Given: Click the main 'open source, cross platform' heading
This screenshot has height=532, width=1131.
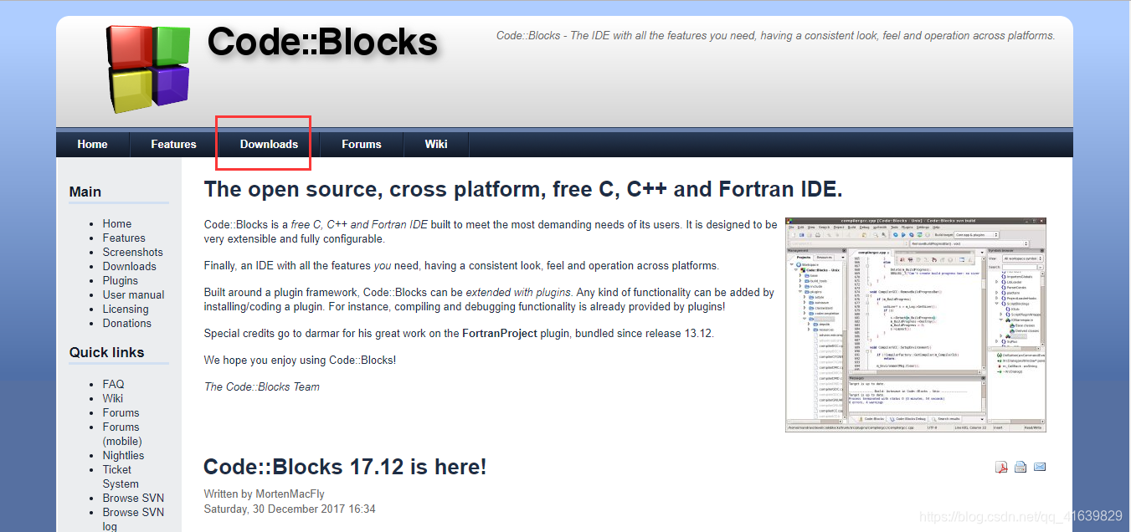Looking at the screenshot, I should point(523,189).
